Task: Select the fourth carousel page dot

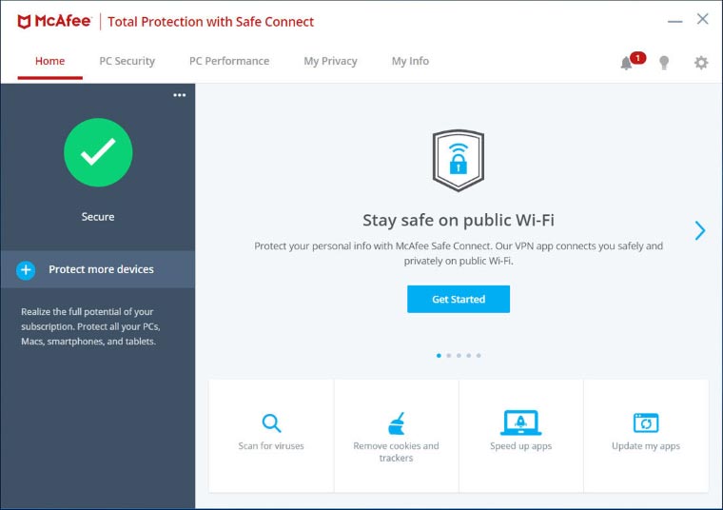Action: [468, 356]
